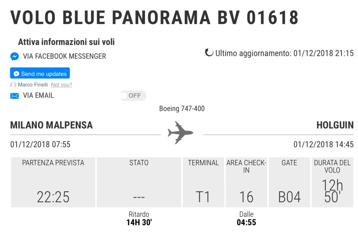
Task: Click the Area Check-in 16 tile
Action: coord(246,182)
